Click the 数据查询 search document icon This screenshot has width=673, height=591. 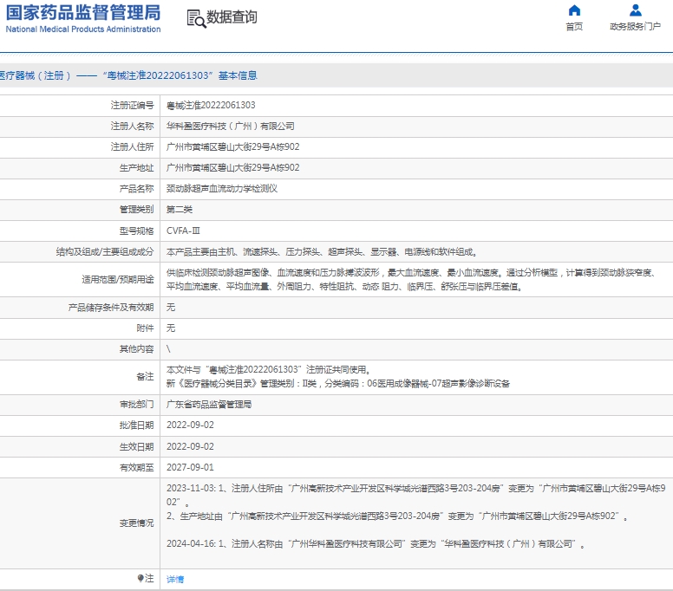(x=197, y=18)
